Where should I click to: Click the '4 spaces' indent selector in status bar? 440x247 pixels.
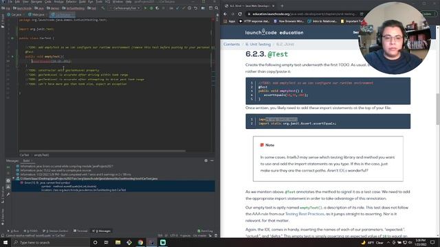coord(185,235)
